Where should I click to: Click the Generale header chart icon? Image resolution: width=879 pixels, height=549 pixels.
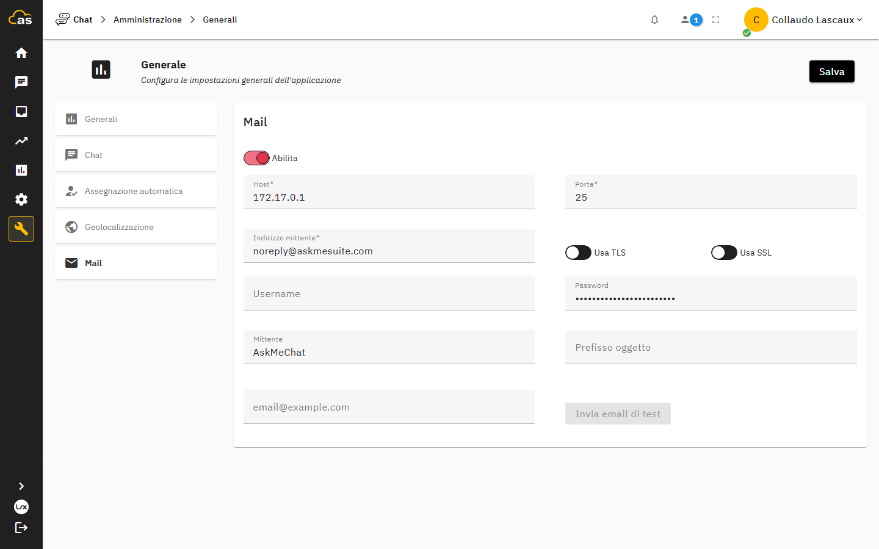coord(101,70)
